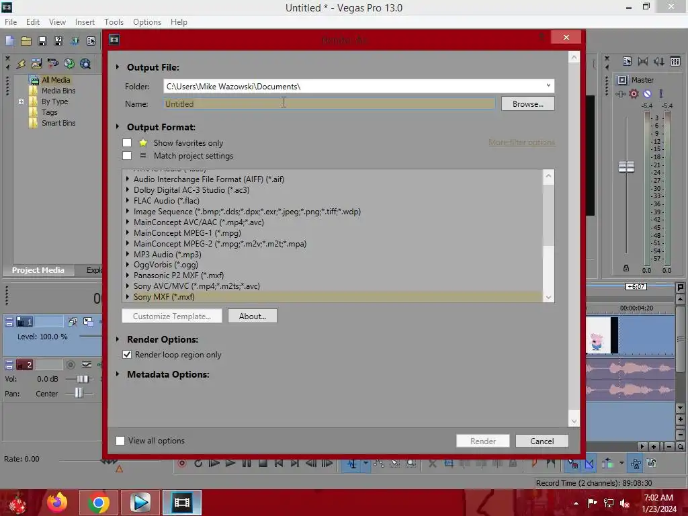This screenshot has height=516, width=688.
Task: Click the Extract Audio from CD icon
Action: pos(69,64)
